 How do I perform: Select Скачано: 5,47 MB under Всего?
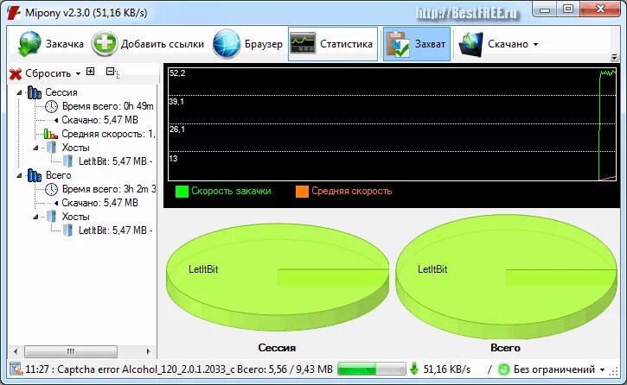(x=99, y=203)
